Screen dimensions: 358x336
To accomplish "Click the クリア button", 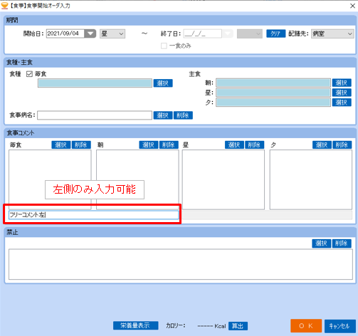I will (275, 33).
